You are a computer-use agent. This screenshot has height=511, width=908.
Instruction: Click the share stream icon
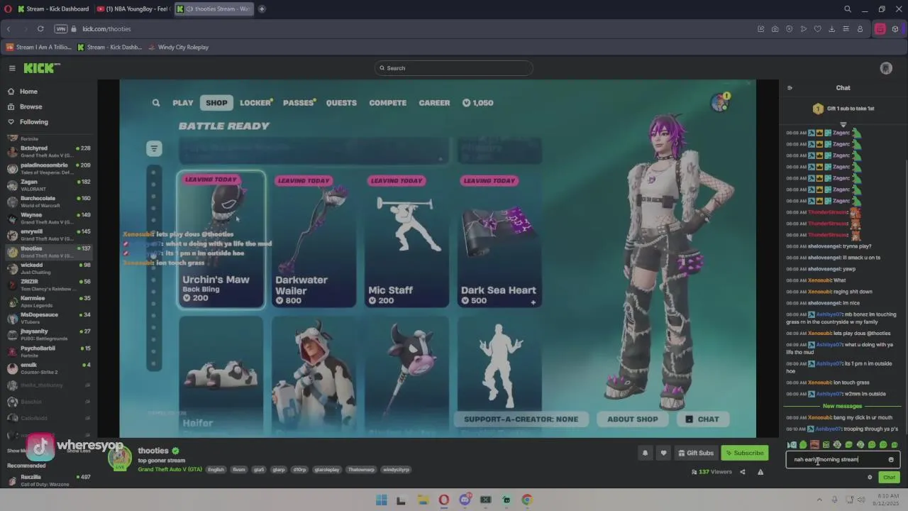(x=743, y=472)
